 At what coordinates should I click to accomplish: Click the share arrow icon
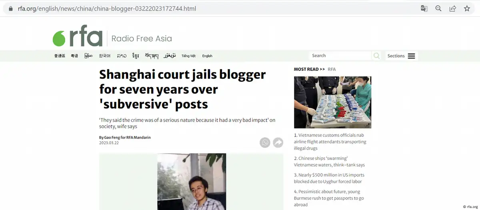click(x=278, y=142)
